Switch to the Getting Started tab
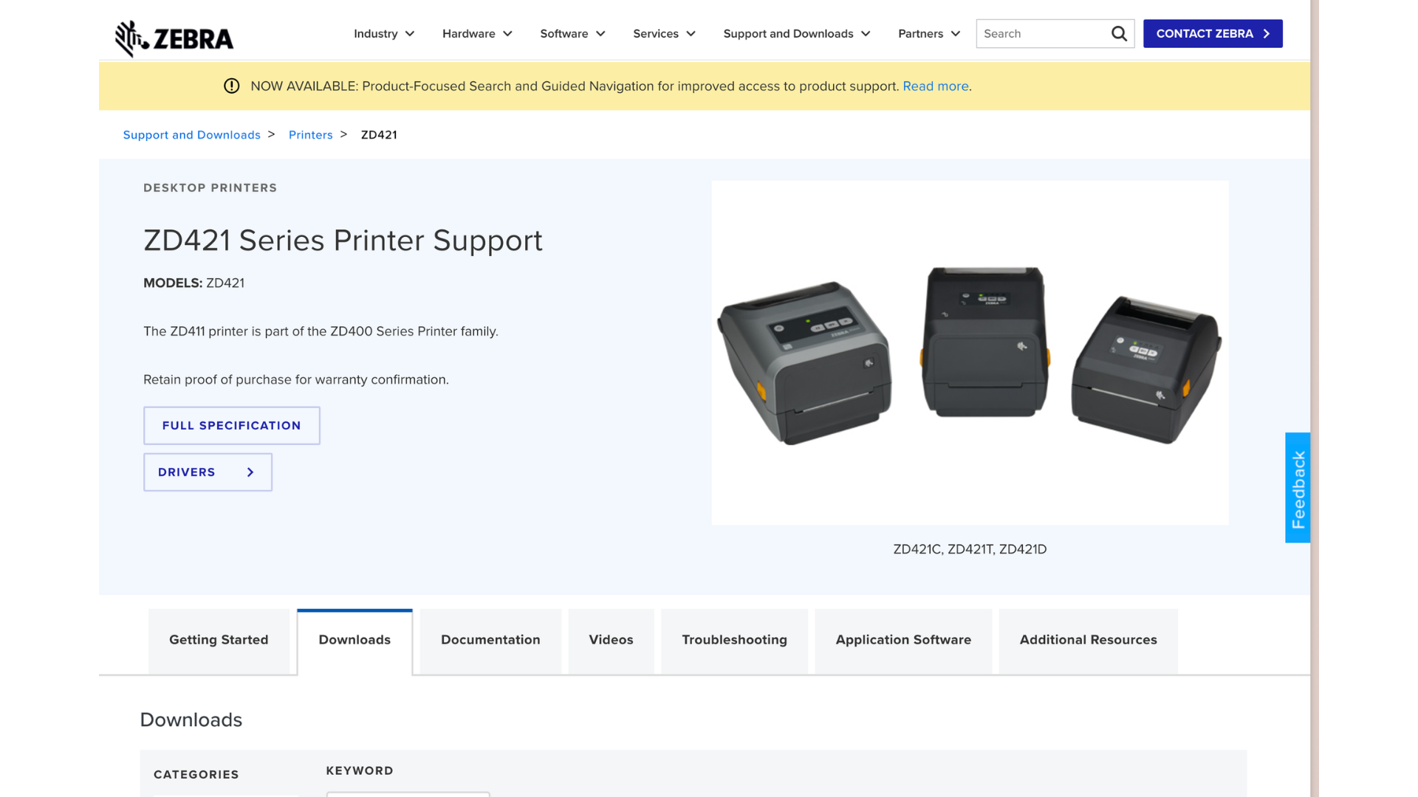 219,641
